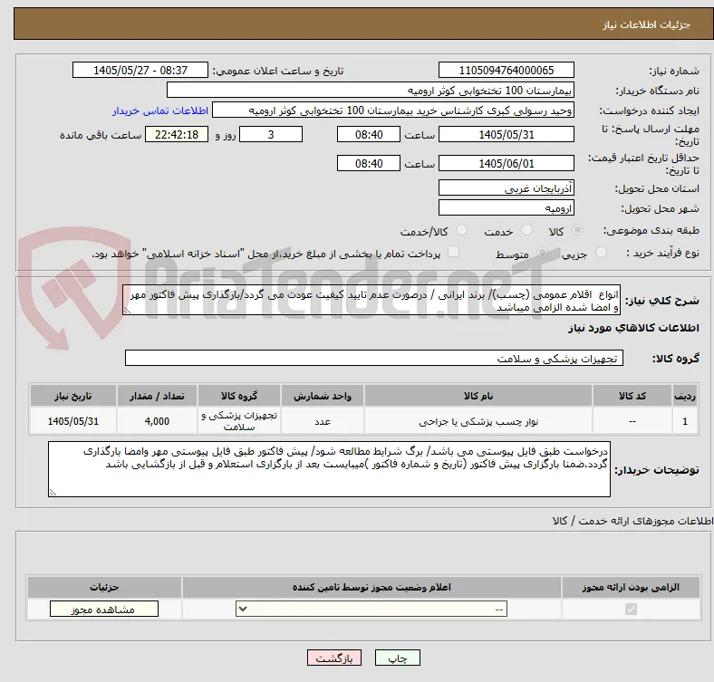Click the response deadline date 1405/05/31 field
The height and width of the screenshot is (682, 714).
506,135
